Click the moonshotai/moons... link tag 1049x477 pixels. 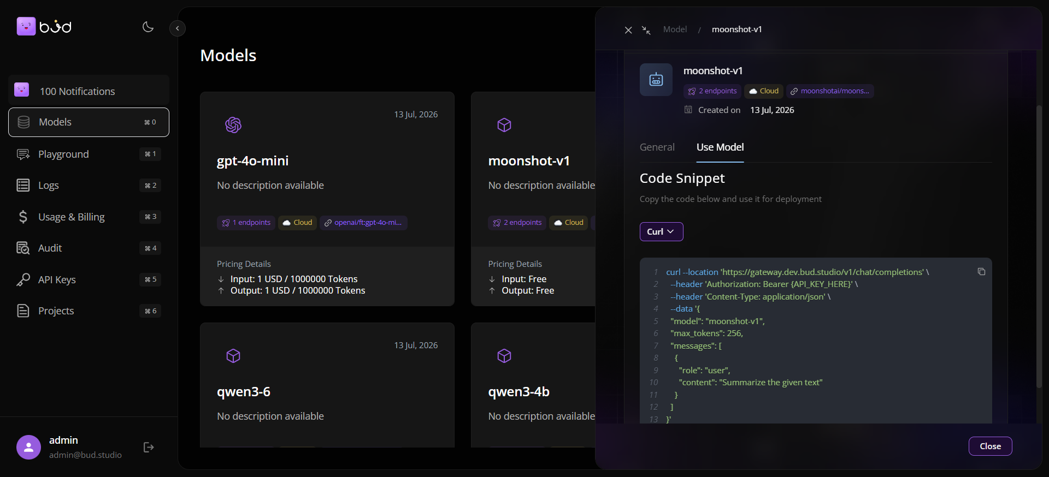click(830, 91)
